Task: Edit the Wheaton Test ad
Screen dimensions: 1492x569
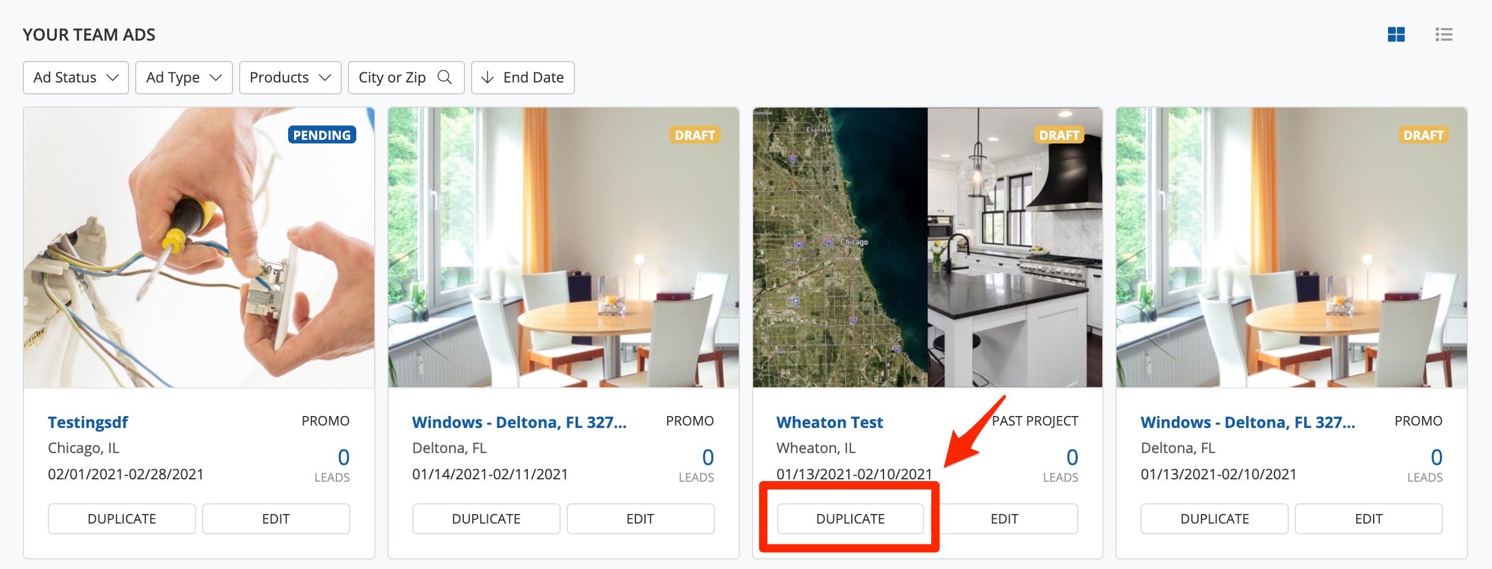Action: coord(1004,519)
